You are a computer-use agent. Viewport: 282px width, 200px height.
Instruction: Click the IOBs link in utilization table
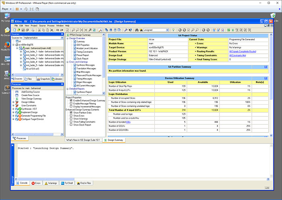pyautogui.click(x=128, y=122)
